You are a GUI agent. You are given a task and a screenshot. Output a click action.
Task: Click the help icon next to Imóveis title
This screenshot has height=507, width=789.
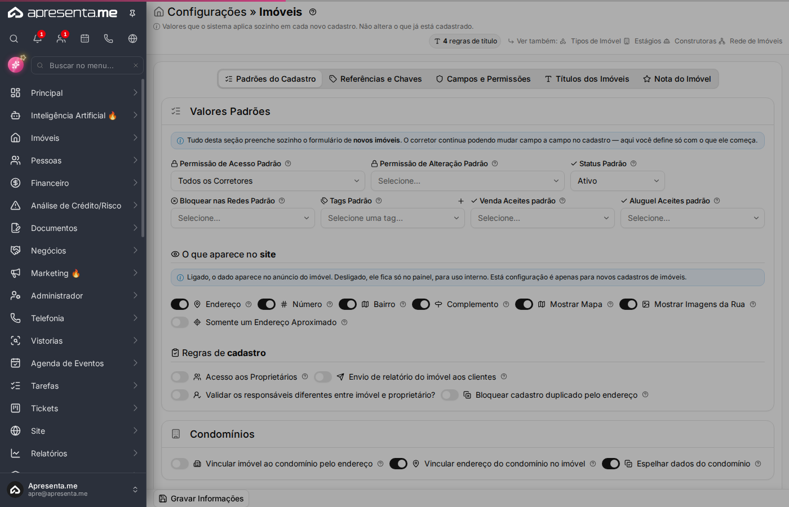313,12
